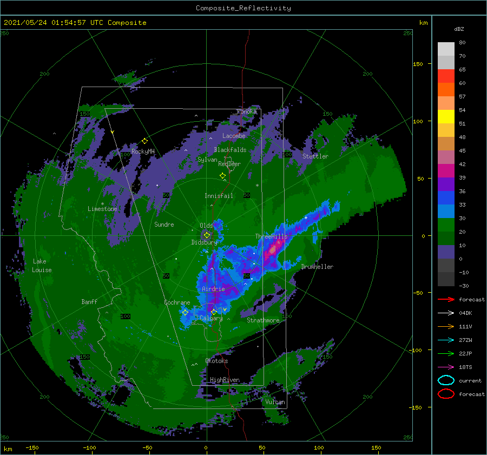Viewport: 487px width, 455px height.
Task: Click the Vulcan city label
Action: pyautogui.click(x=275, y=402)
